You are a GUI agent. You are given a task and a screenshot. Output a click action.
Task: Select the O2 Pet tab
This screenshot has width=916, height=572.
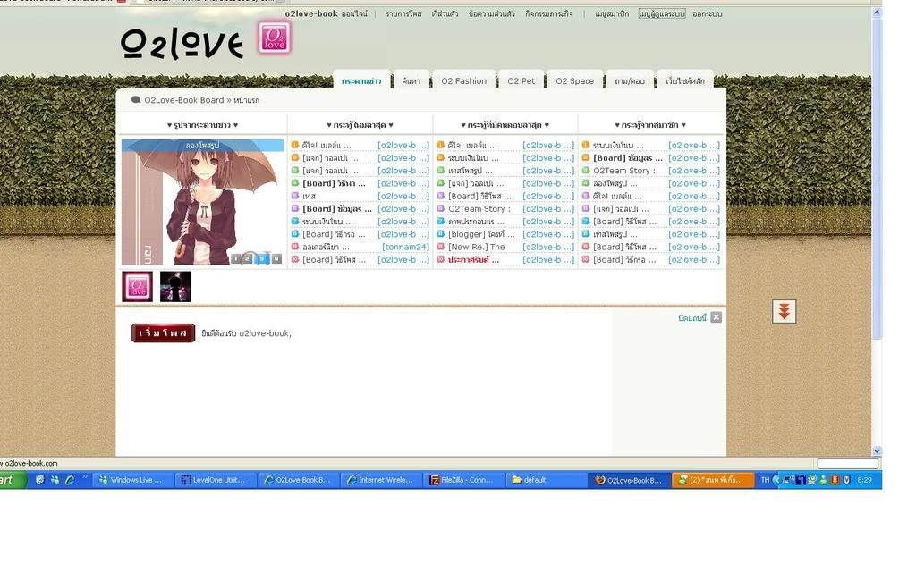point(522,81)
